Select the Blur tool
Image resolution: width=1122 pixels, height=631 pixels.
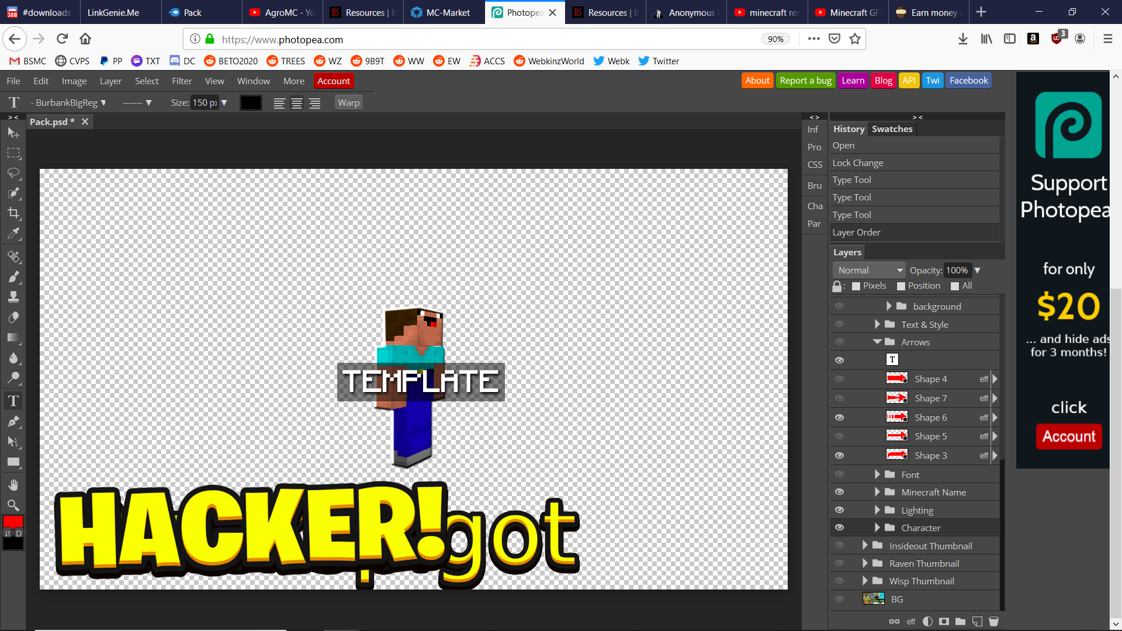pos(13,358)
